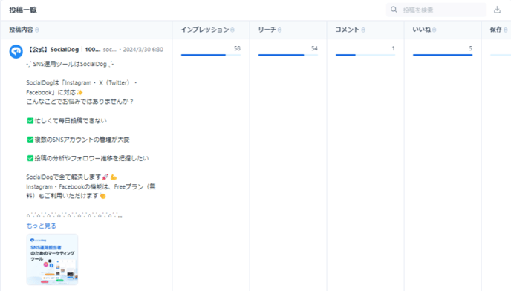Screen dimensions: 511x291
Task: Click the リーチ column header label
Action: pyautogui.click(x=267, y=30)
